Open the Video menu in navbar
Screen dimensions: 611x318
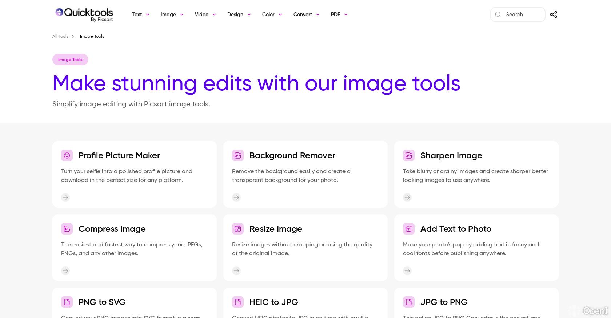(x=205, y=15)
